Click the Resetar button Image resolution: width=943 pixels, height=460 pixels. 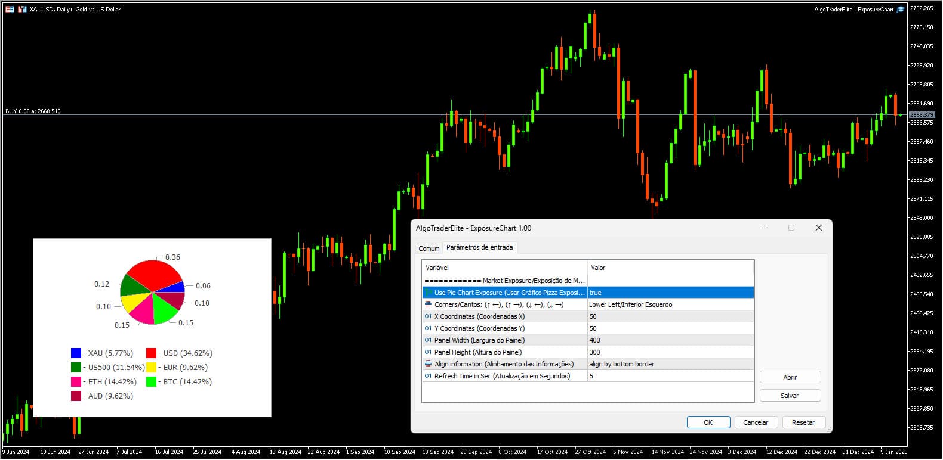click(803, 422)
